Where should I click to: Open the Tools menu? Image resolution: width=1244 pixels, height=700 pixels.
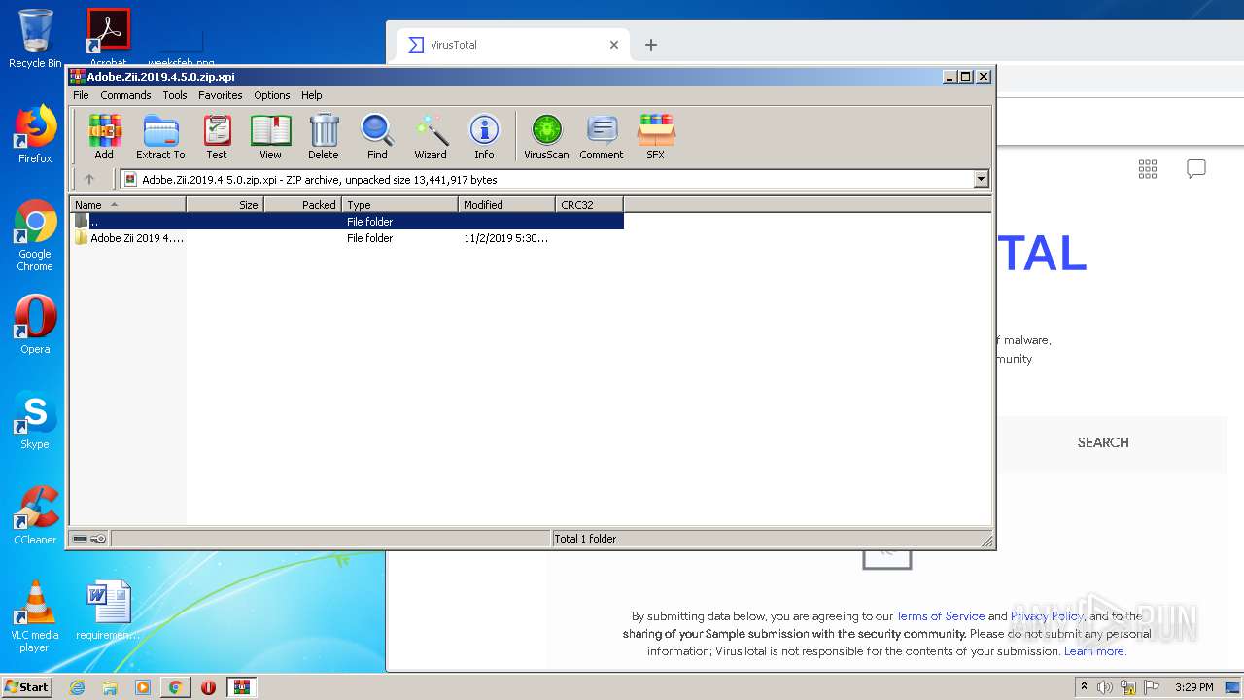[x=175, y=95]
